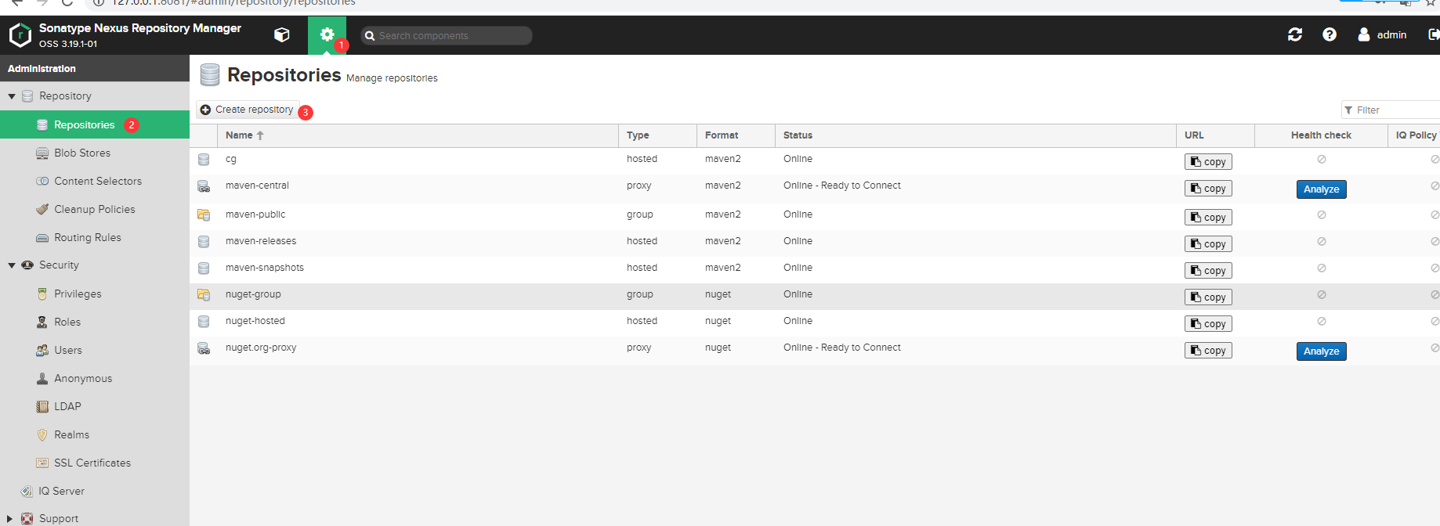This screenshot has width=1440, height=526.
Task: Expand the Support tree section
Action: (x=10, y=518)
